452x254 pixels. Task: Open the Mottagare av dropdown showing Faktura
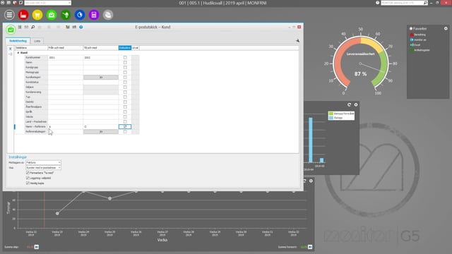(x=43, y=163)
